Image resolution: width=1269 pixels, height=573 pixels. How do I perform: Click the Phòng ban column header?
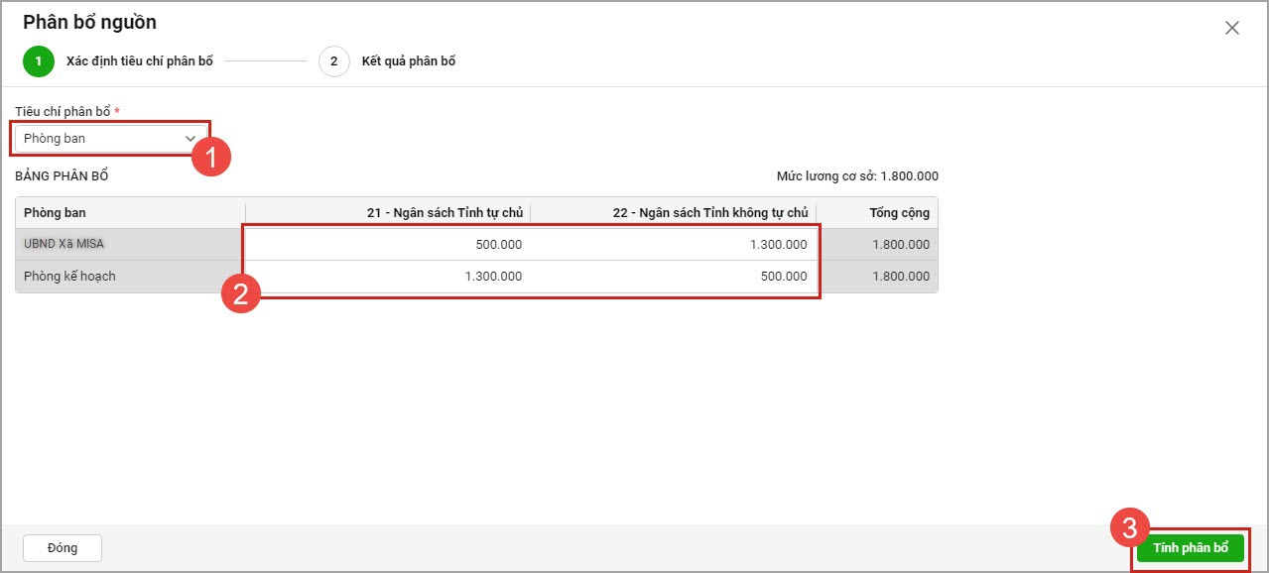[130, 213]
